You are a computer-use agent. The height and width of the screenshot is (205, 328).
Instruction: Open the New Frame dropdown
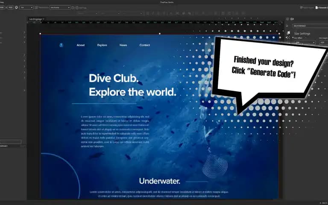[x=60, y=8]
